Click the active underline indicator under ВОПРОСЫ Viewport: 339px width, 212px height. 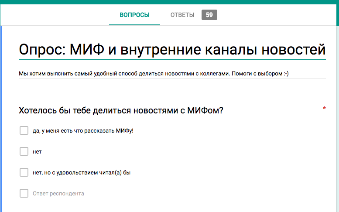134,24
